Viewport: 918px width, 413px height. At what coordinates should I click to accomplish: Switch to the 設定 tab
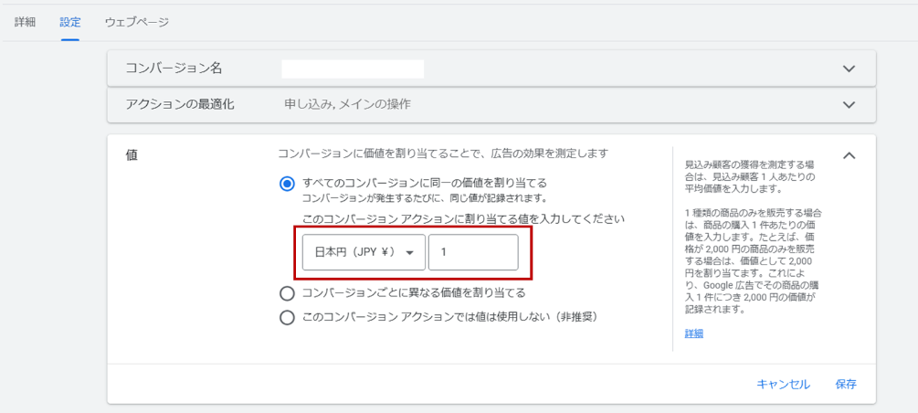[x=70, y=23]
